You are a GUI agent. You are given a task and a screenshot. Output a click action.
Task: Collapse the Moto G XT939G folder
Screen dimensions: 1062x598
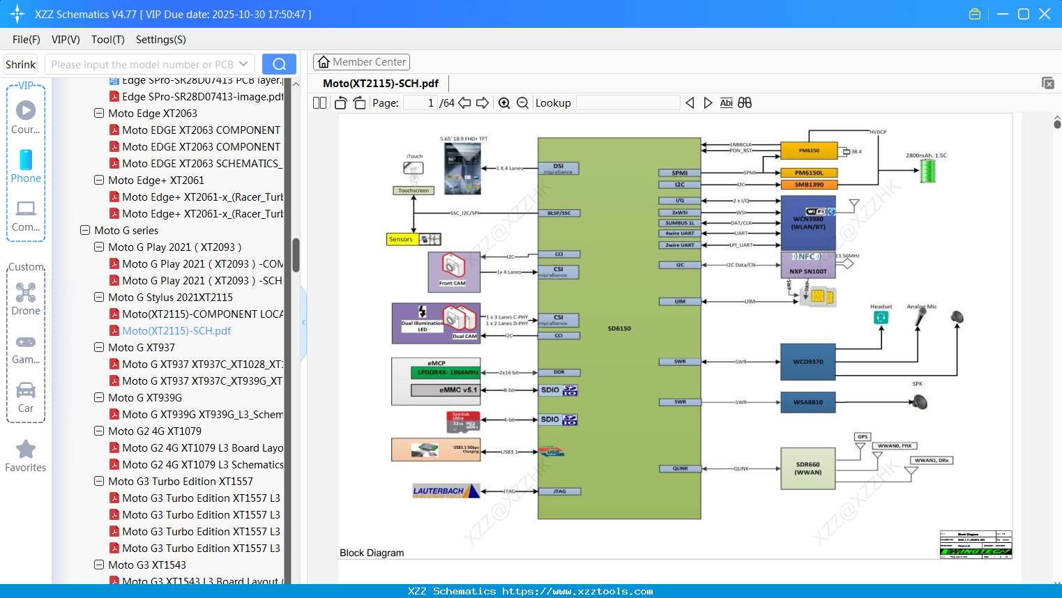[x=99, y=397]
